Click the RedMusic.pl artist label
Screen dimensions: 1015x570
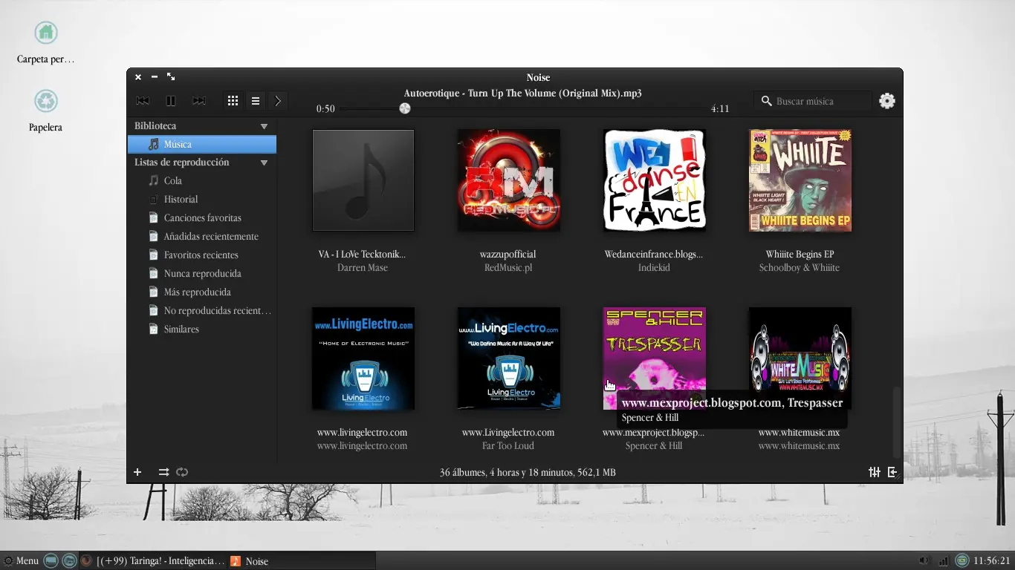[508, 268]
